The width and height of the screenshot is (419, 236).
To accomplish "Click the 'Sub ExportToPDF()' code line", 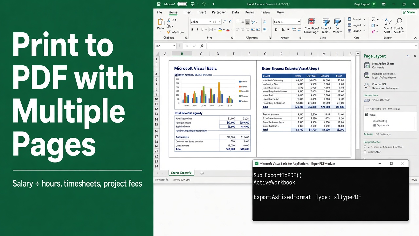I will pos(278,175).
